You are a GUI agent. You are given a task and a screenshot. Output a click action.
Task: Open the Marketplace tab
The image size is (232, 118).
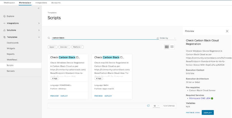[x=25, y=3]
